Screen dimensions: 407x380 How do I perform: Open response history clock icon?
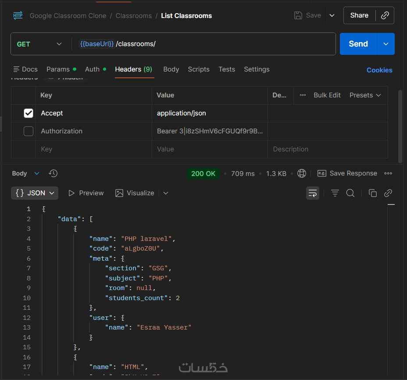pyautogui.click(x=53, y=173)
